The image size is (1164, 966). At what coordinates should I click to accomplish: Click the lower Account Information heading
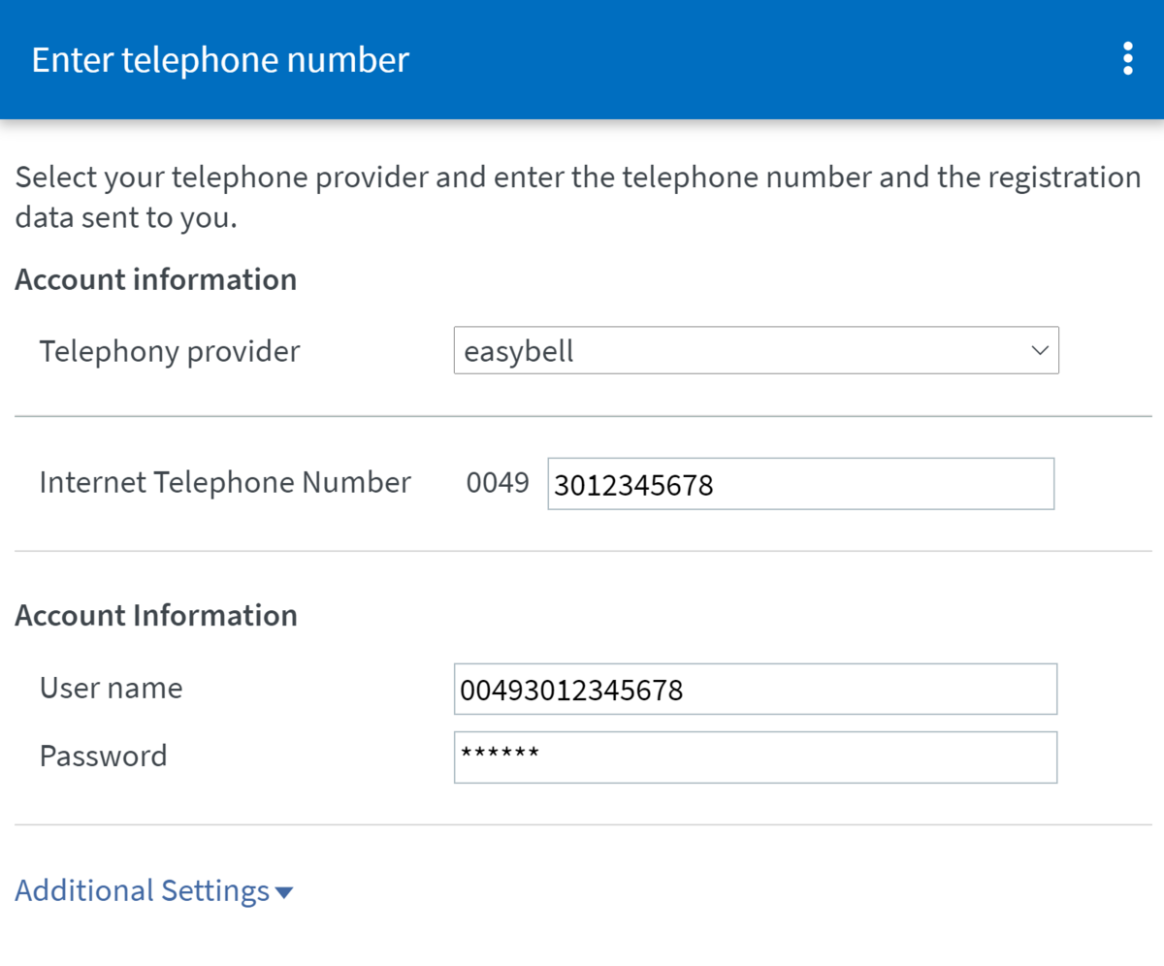click(156, 616)
